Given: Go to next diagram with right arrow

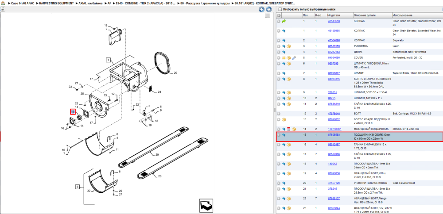Looking at the screenshot, I should coord(268,10).
